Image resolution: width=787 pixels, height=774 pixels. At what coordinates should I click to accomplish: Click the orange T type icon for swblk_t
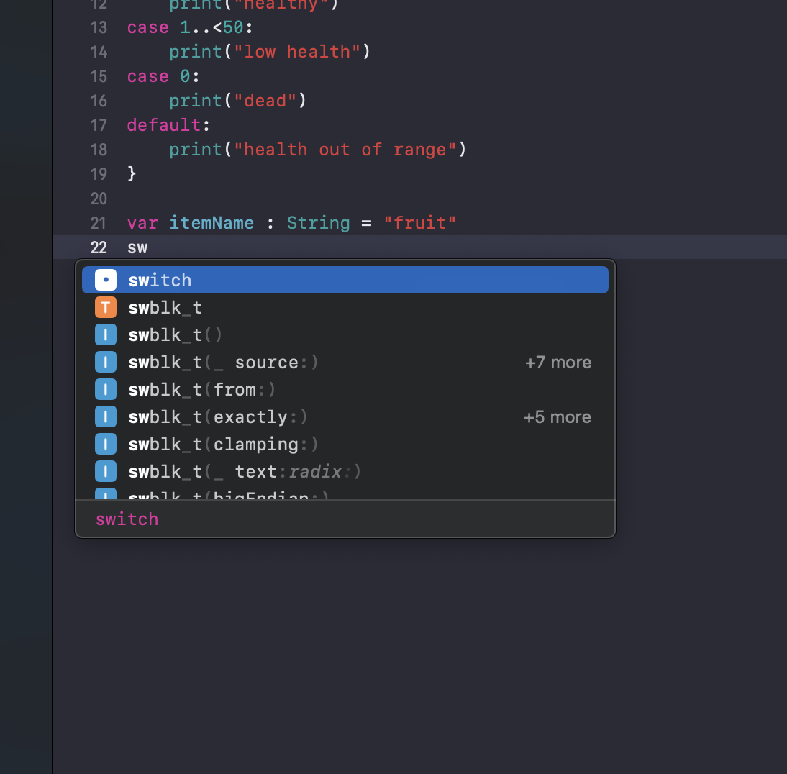click(105, 308)
